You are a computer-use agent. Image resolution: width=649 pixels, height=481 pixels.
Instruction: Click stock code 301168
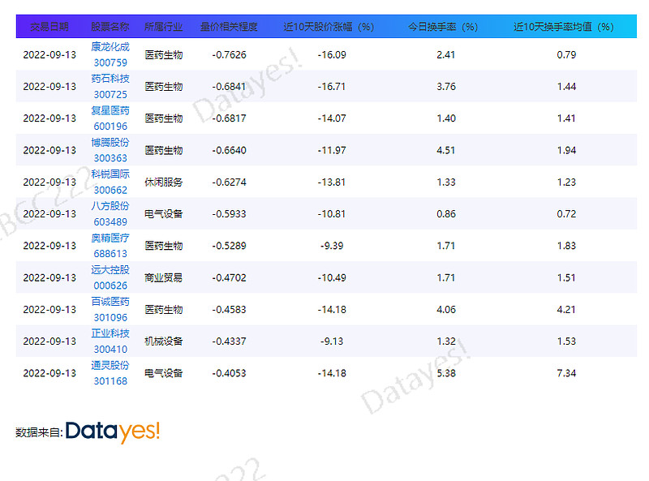(110, 381)
